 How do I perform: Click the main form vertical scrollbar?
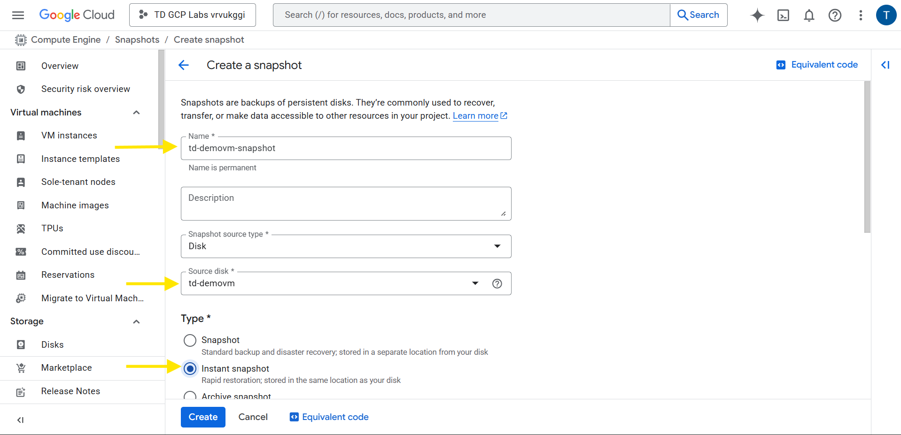[867, 157]
